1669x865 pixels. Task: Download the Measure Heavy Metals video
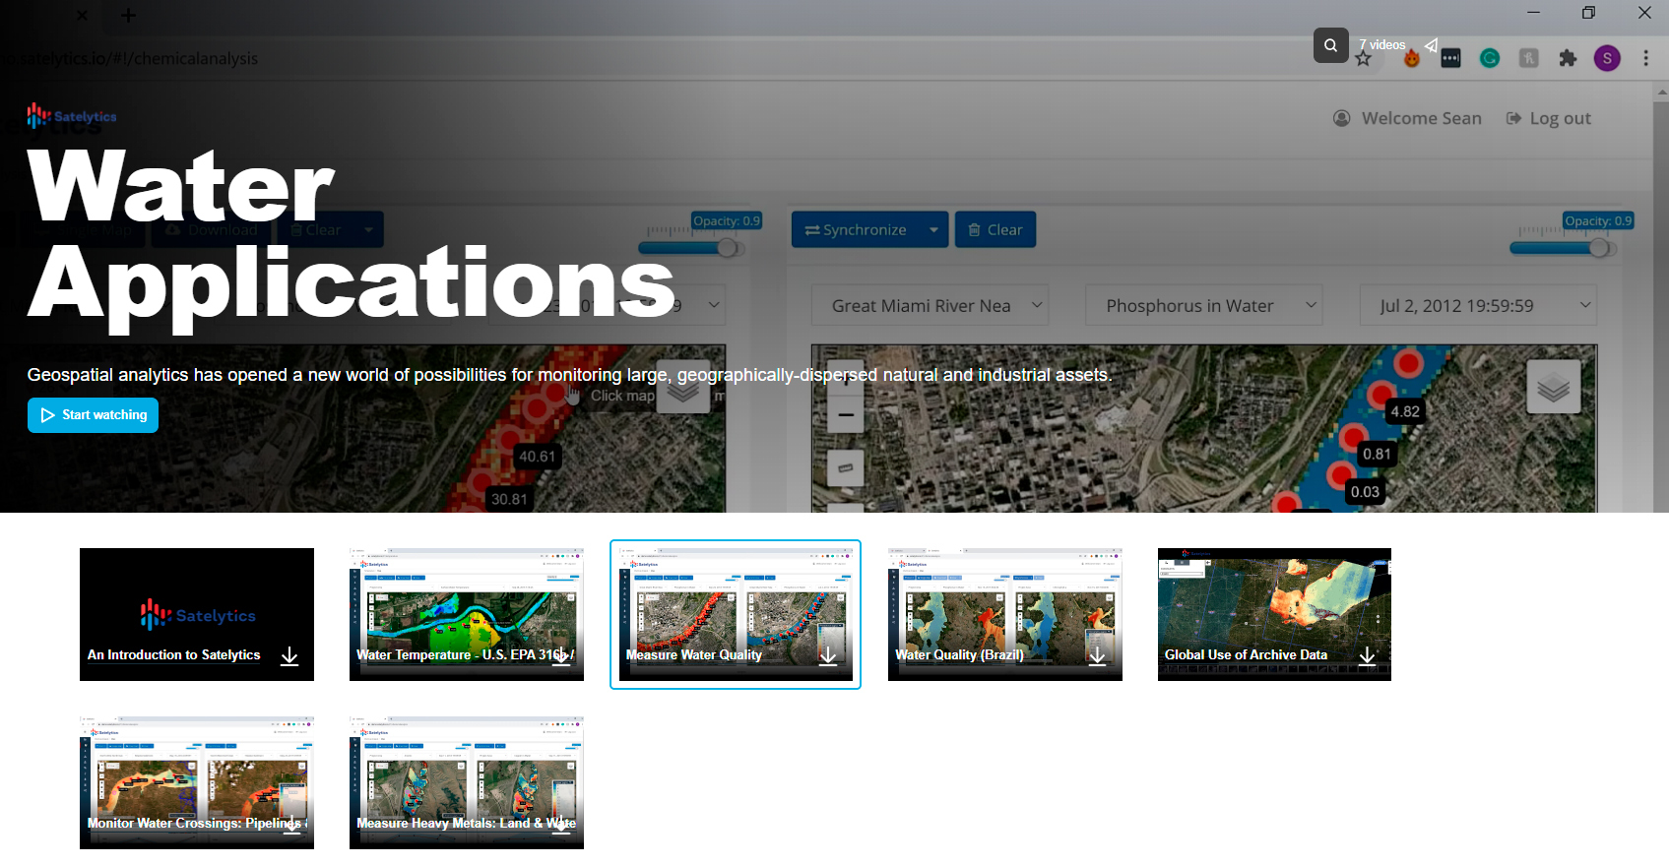pos(560,825)
